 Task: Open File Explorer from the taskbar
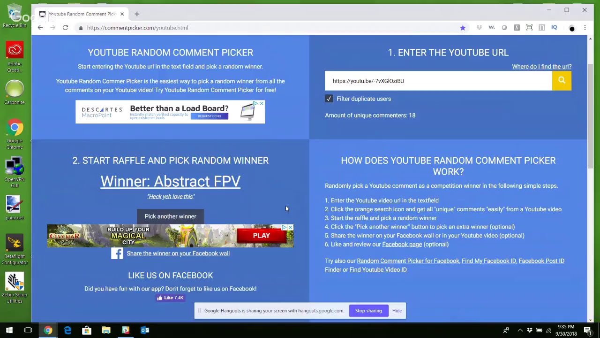(106, 330)
